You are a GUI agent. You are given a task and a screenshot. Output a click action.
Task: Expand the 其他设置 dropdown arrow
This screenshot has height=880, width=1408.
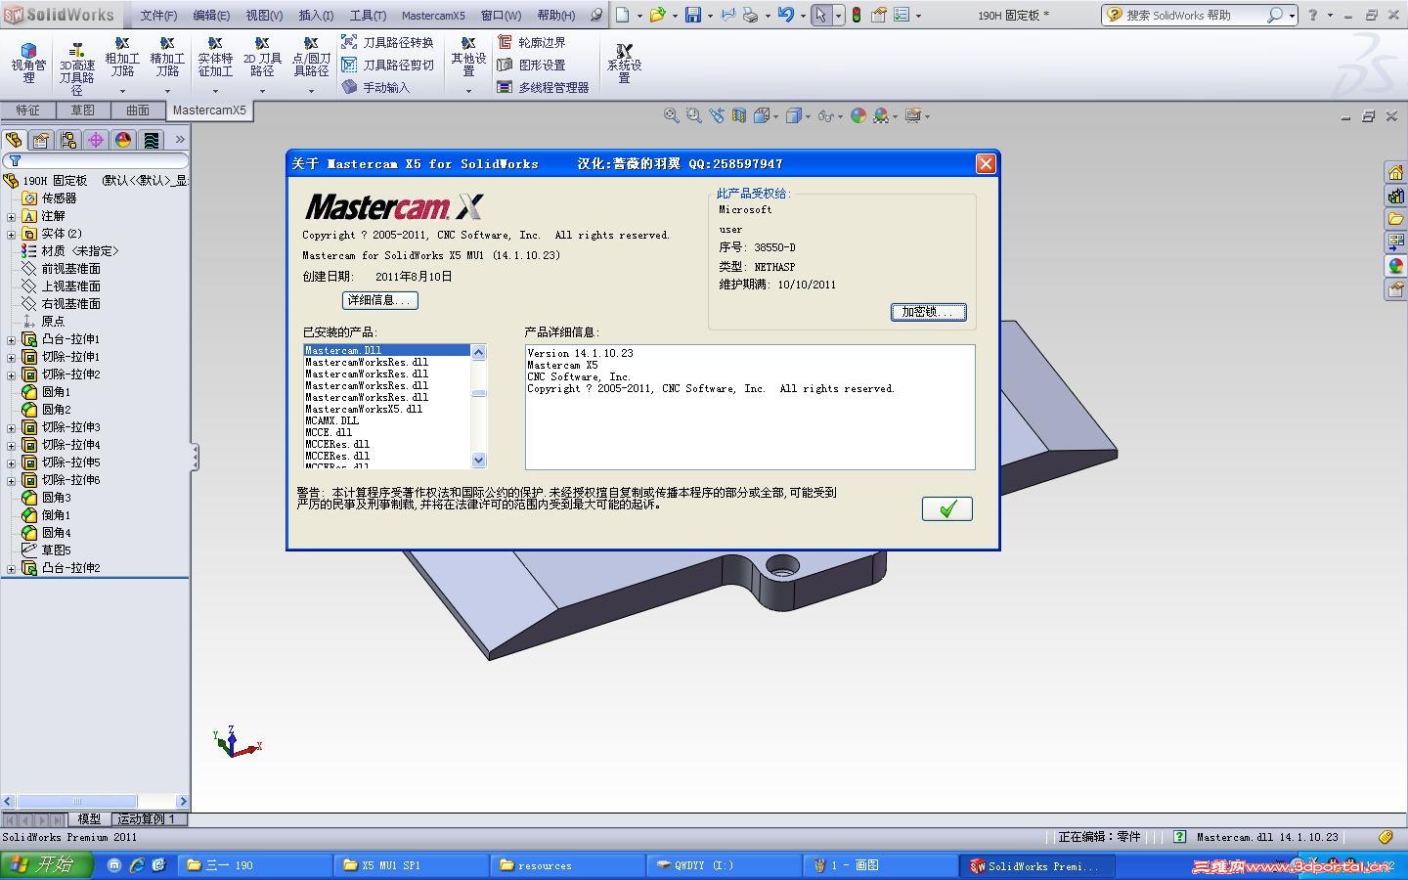pyautogui.click(x=468, y=91)
